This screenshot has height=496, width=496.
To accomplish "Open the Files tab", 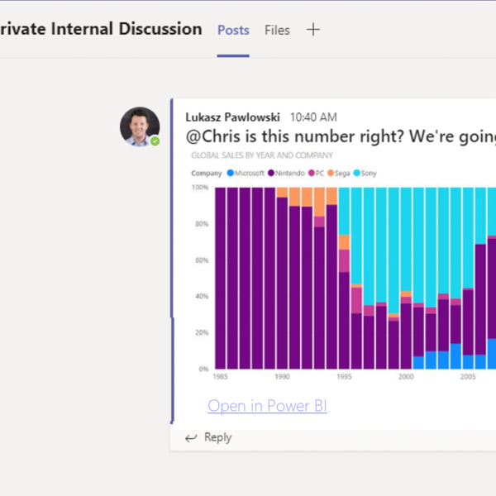I will [x=277, y=31].
